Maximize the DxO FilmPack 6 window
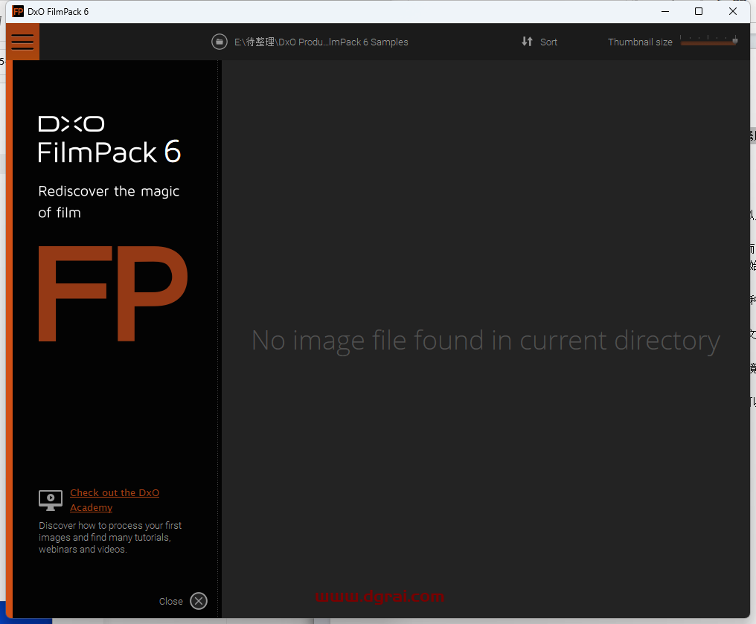756x624 pixels. point(699,12)
